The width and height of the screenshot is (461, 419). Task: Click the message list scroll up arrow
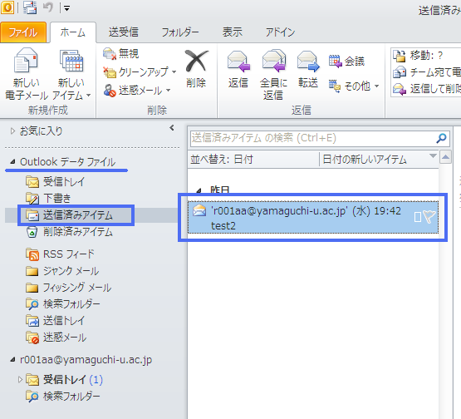(x=445, y=157)
